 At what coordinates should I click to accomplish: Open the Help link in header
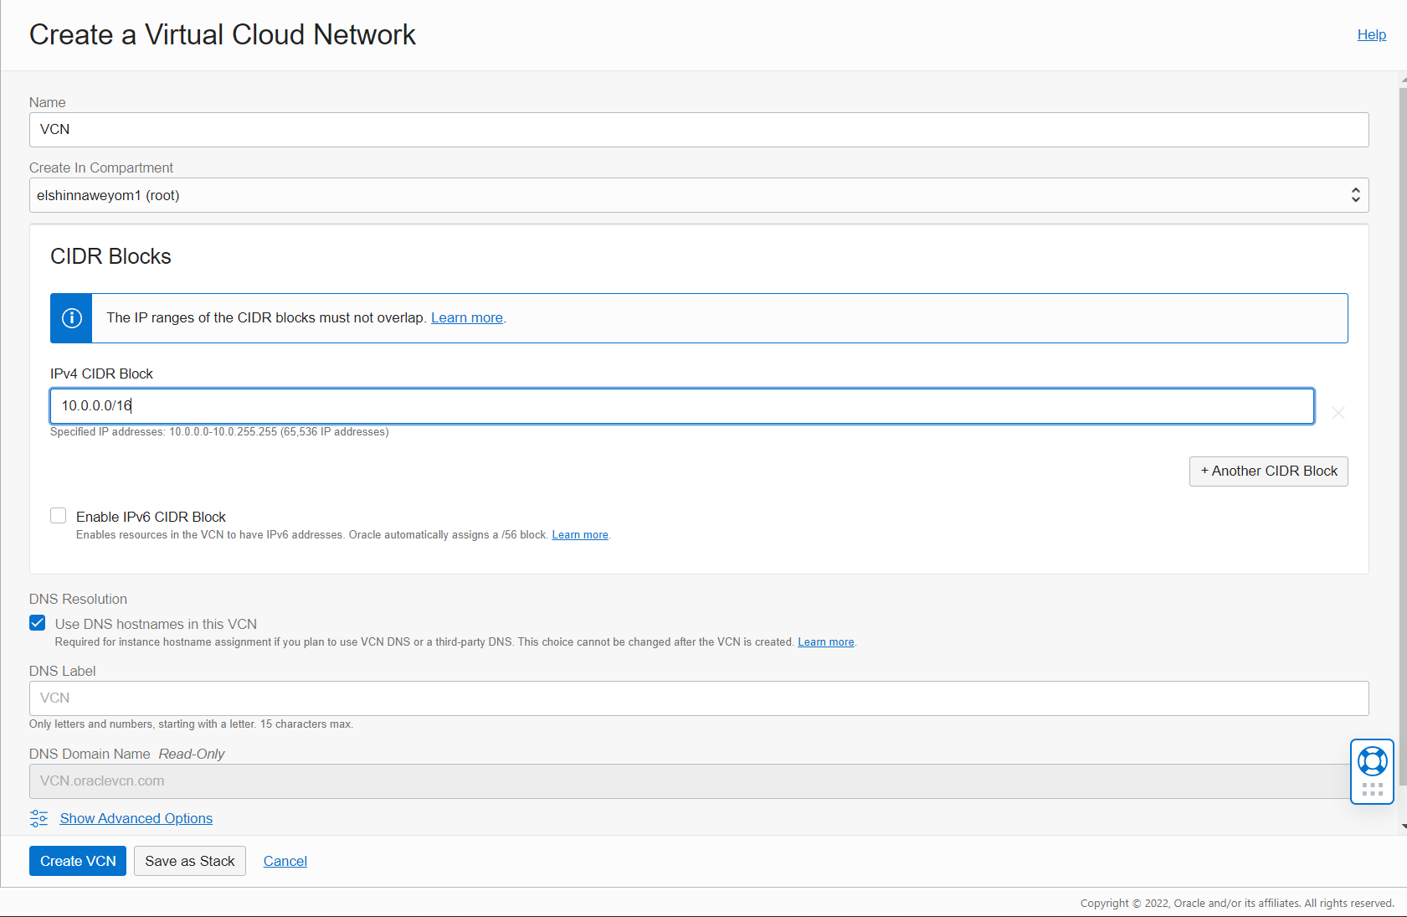click(x=1371, y=34)
